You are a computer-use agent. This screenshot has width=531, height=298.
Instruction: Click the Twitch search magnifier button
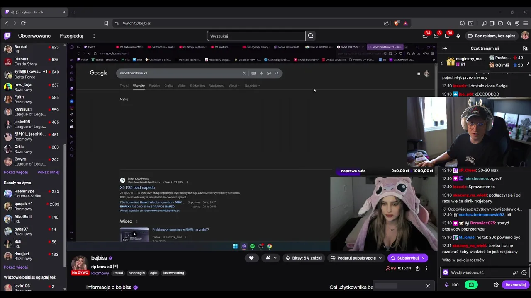click(311, 36)
